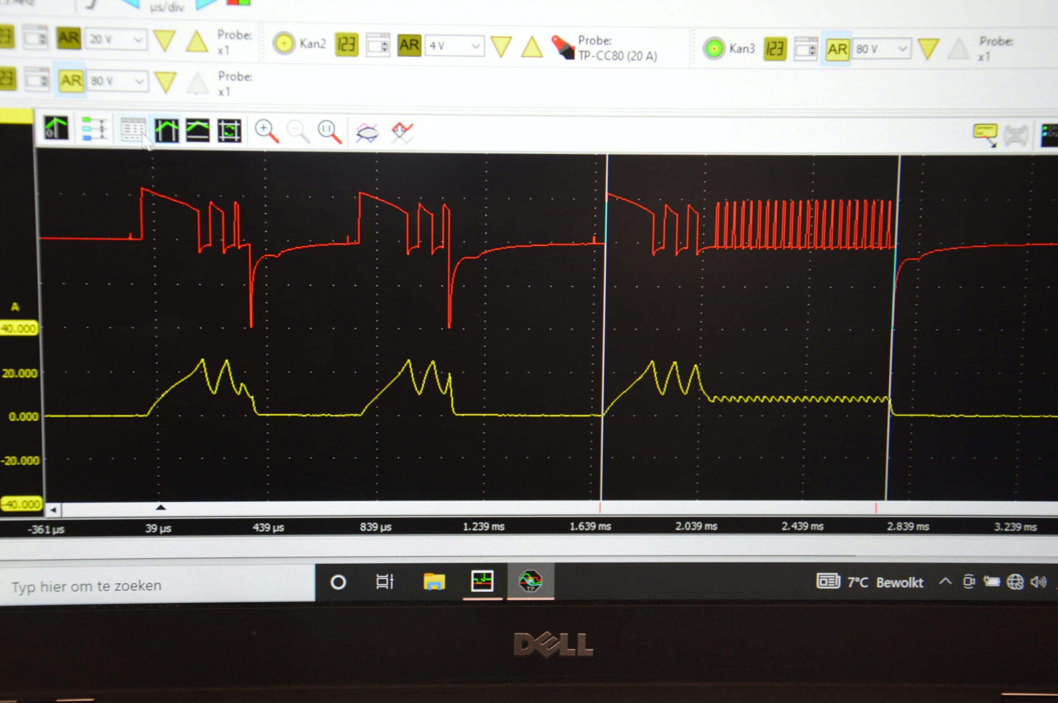Click Kan3 greyed-out up triangle
The image size is (1058, 703).
click(958, 49)
